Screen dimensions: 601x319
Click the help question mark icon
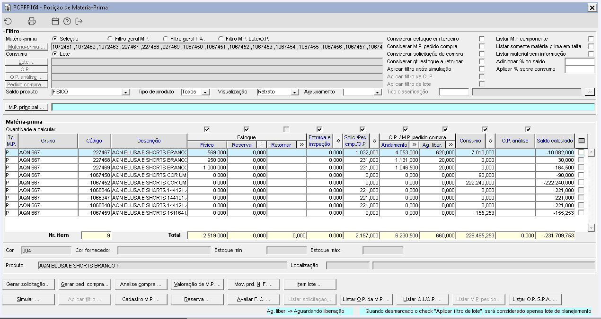(x=67, y=21)
